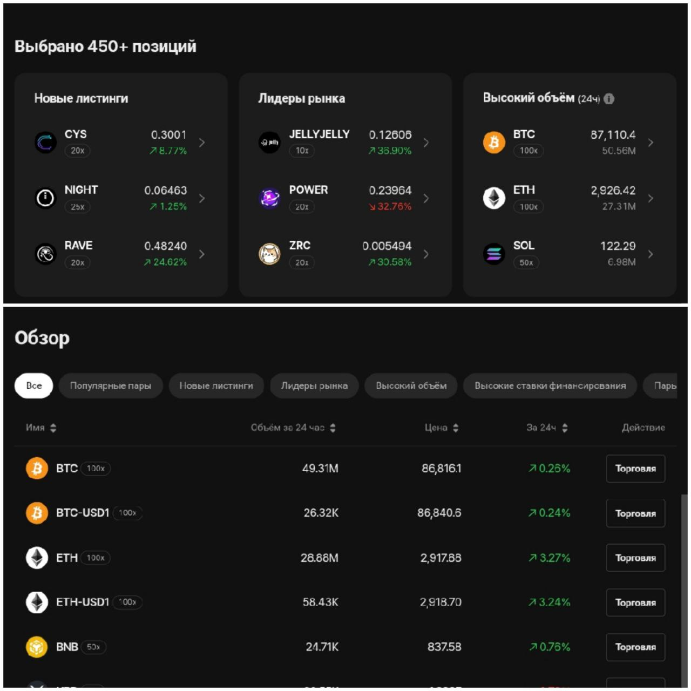Image resolution: width=691 pixels, height=691 pixels.
Task: Click BNB coin icon in overview table
Action: tap(37, 647)
